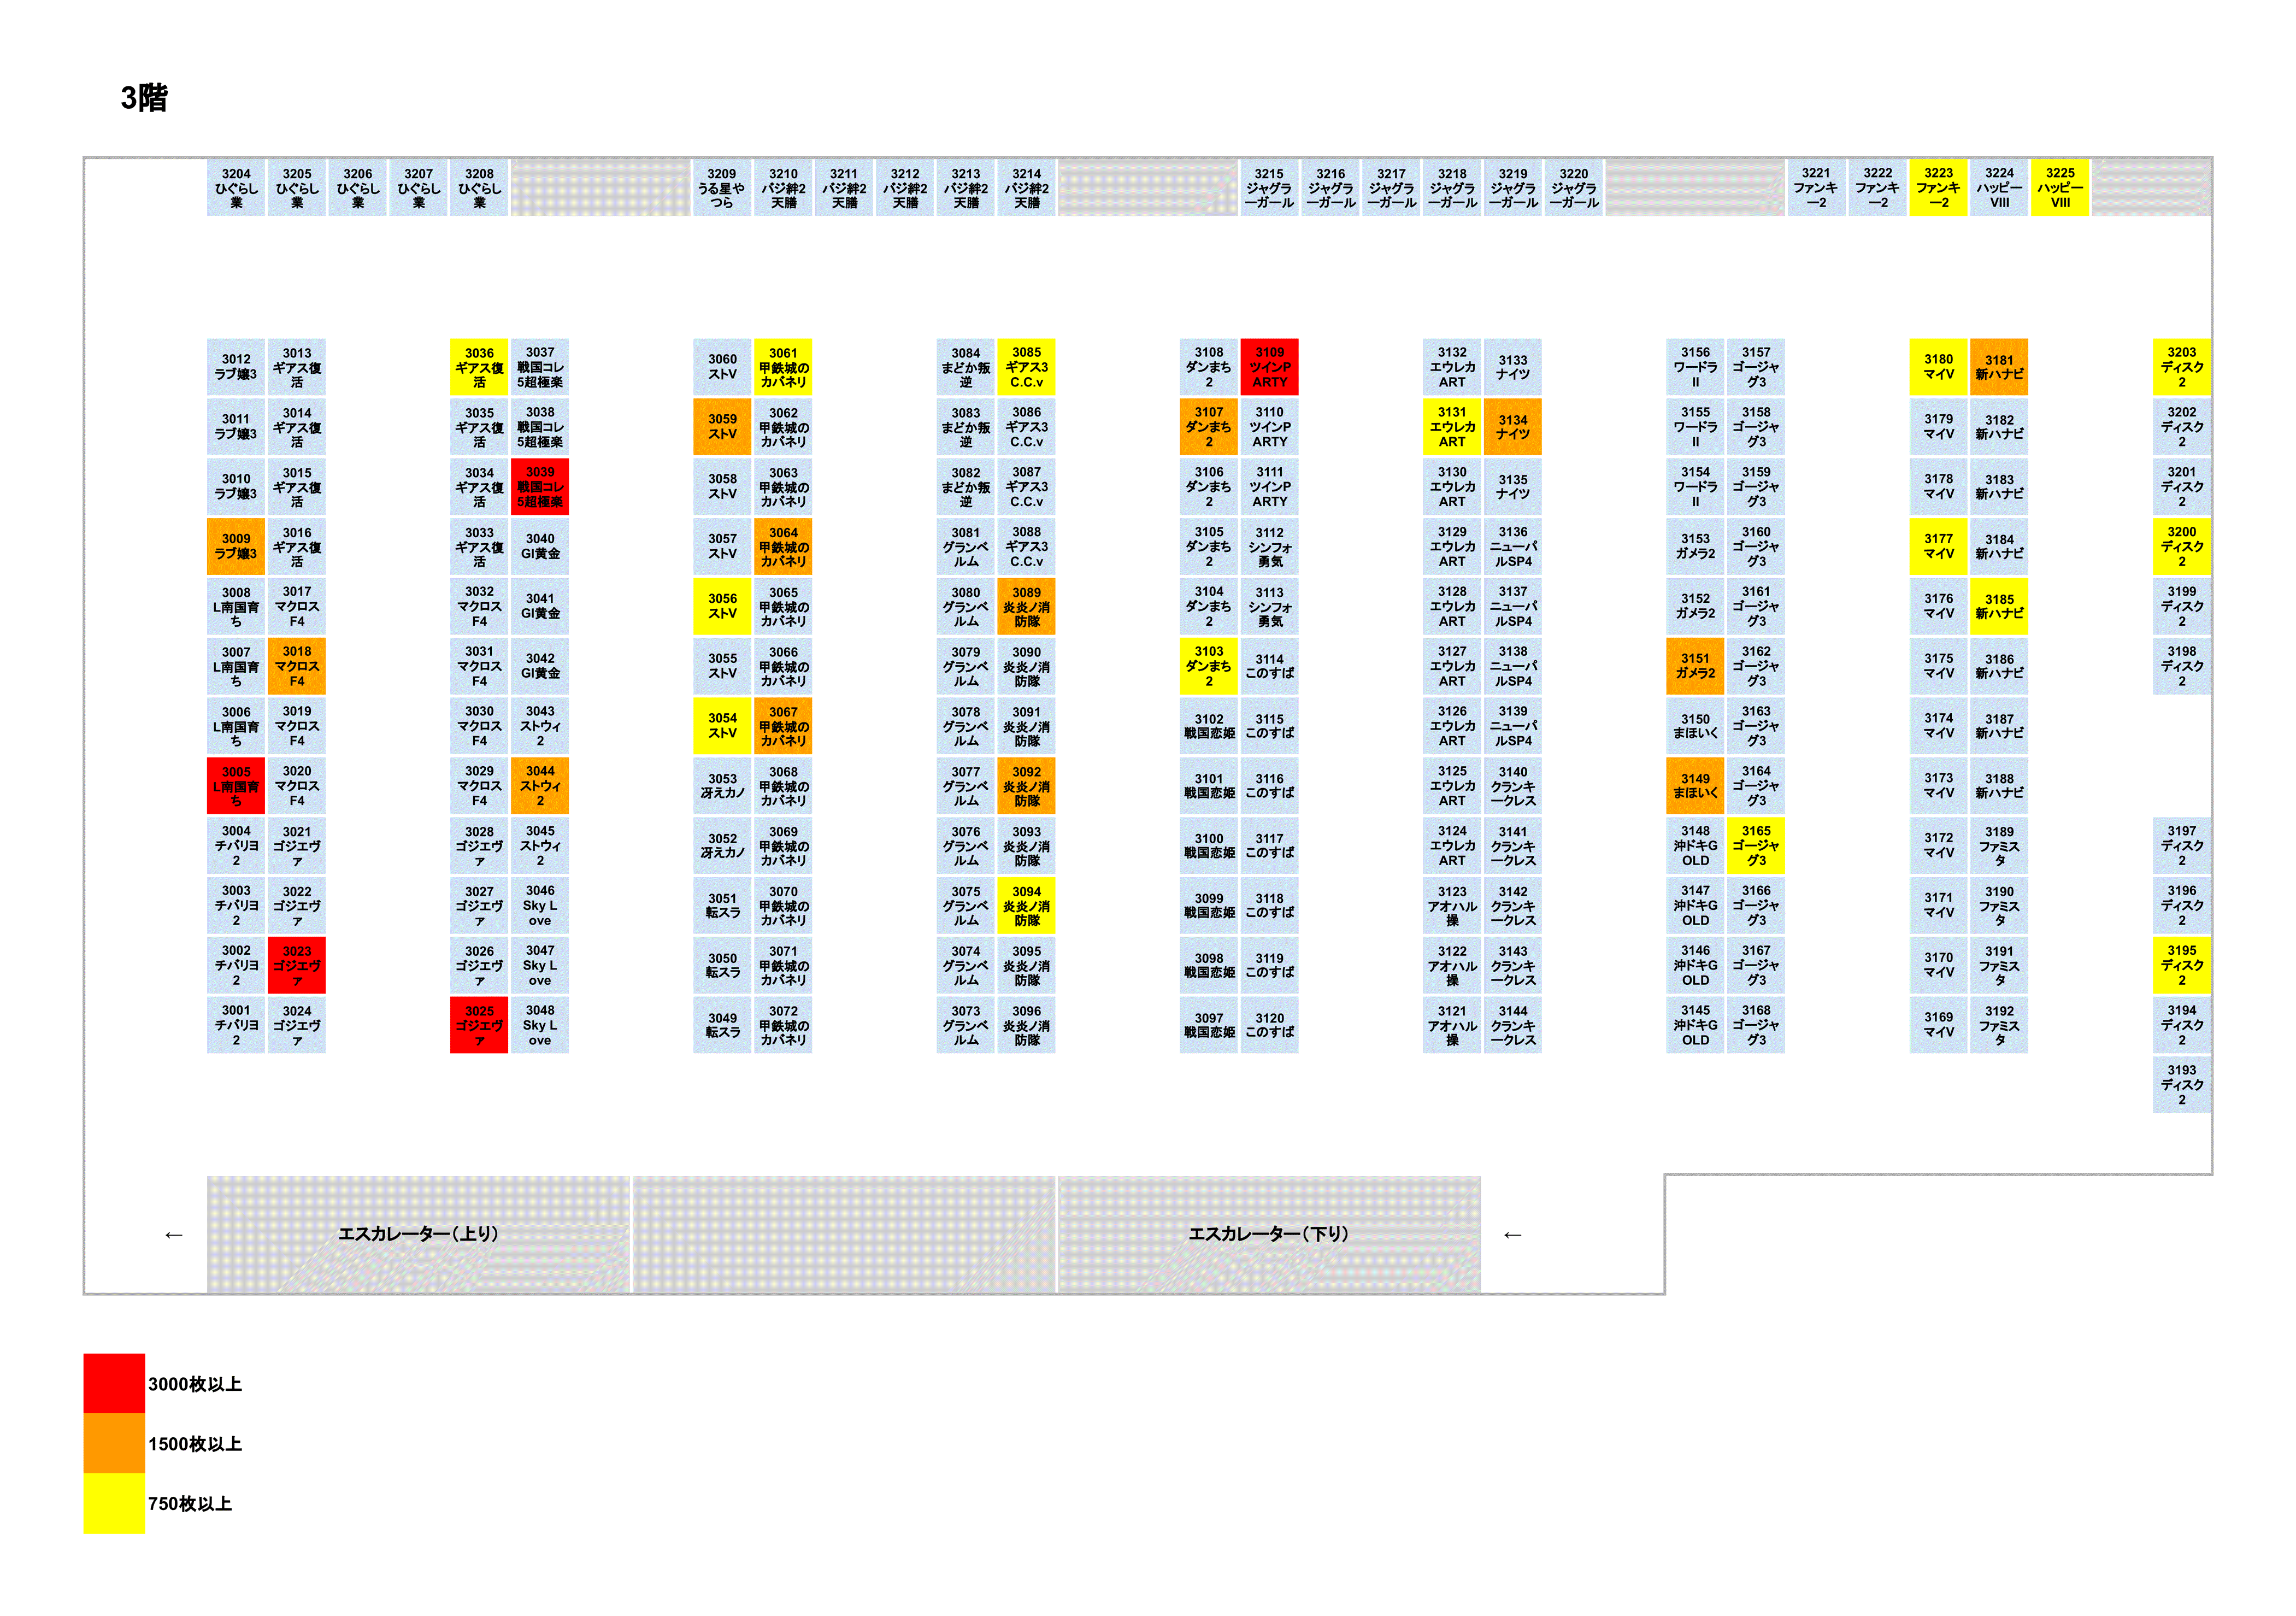Click the arrow right of the down escalator
The image size is (2296, 1616).
tap(1513, 1235)
